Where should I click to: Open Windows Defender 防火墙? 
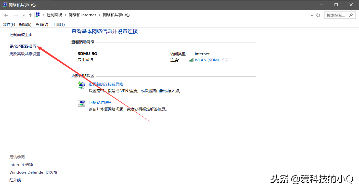pos(33,172)
